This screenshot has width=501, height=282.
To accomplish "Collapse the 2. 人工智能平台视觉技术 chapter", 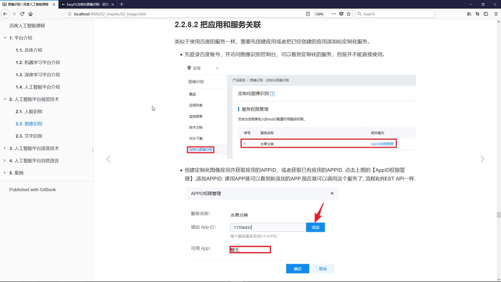I will click(x=5, y=99).
